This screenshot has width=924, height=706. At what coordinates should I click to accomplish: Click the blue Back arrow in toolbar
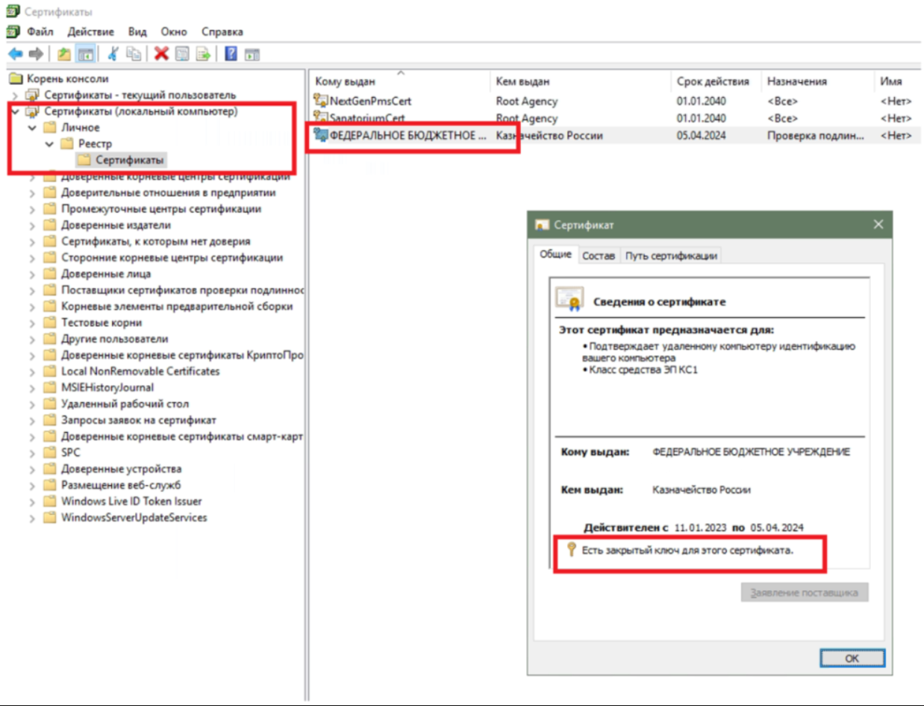click(15, 54)
